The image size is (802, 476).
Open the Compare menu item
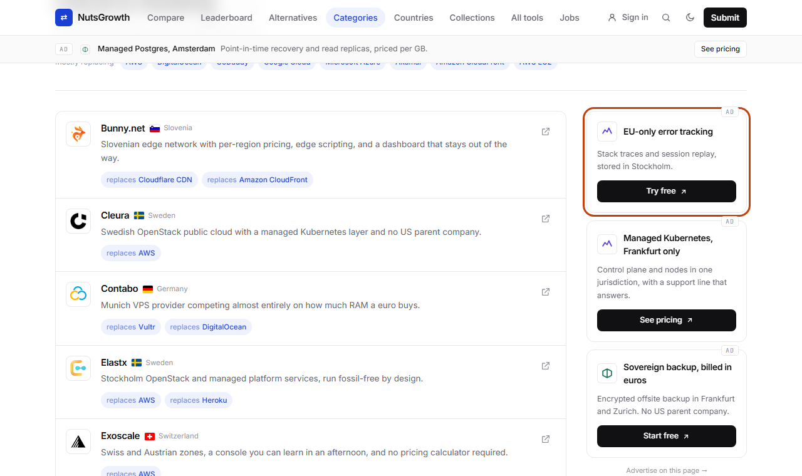point(165,18)
